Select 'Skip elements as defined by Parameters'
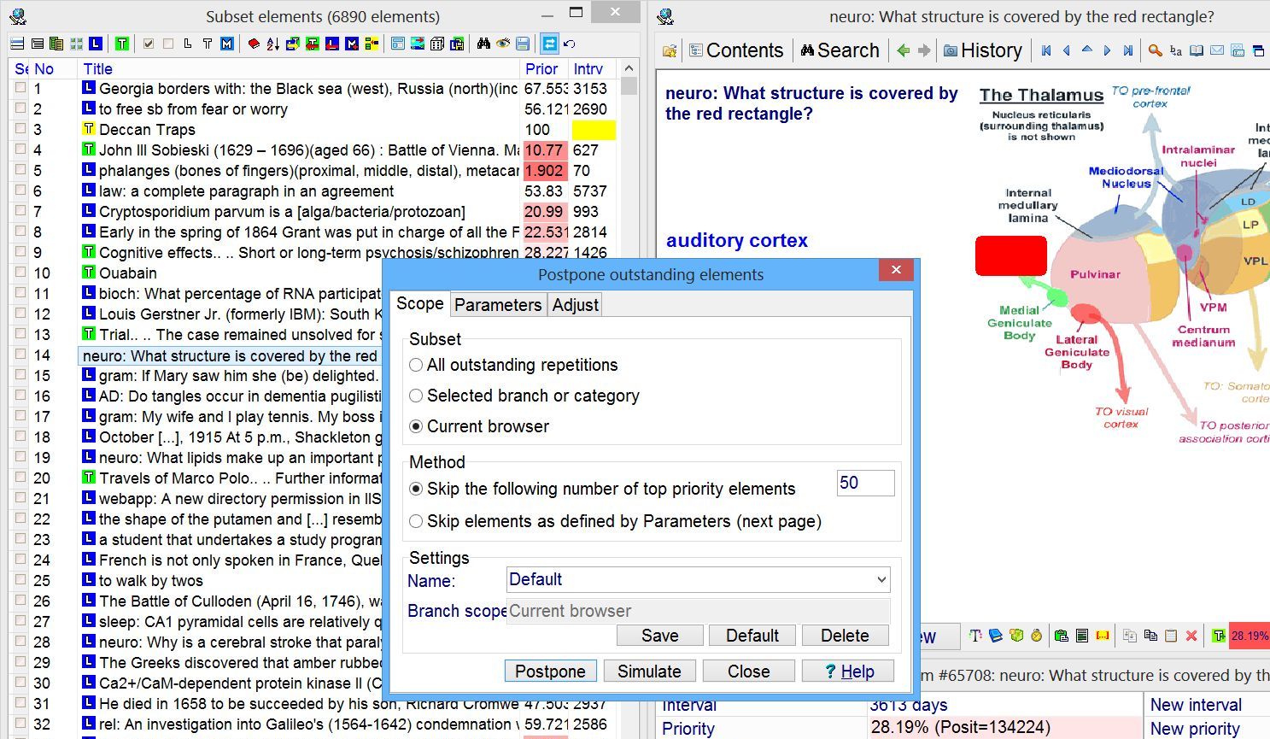This screenshot has width=1270, height=739. [x=416, y=521]
